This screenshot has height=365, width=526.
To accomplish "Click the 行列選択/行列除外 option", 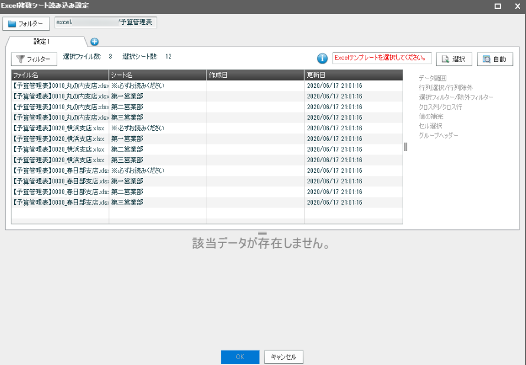I will 446,88.
